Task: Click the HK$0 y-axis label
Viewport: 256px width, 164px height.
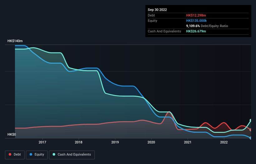Action: coord(12,134)
